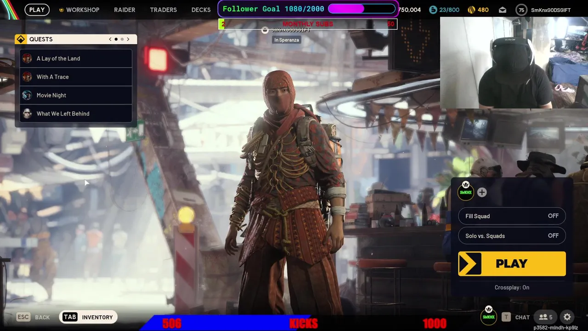588x331 pixels.
Task: Open the INVENTORY button
Action: click(88, 317)
